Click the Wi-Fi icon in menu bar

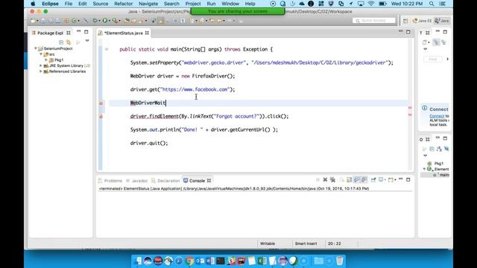(x=371, y=4)
